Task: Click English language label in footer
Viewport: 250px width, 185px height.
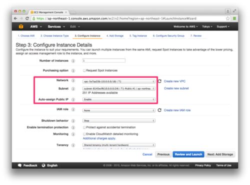Action: pos(52,165)
